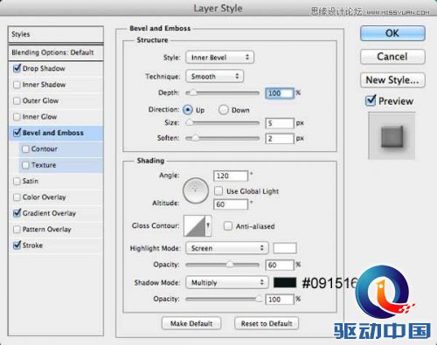The image size is (437, 345).
Task: Toggle the Gradient Overlay checkbox
Action: coord(17,213)
